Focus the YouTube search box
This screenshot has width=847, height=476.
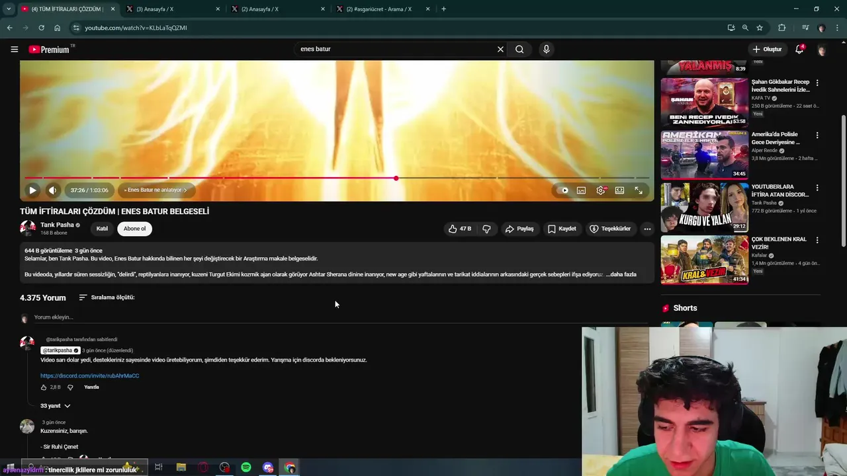tap(397, 49)
